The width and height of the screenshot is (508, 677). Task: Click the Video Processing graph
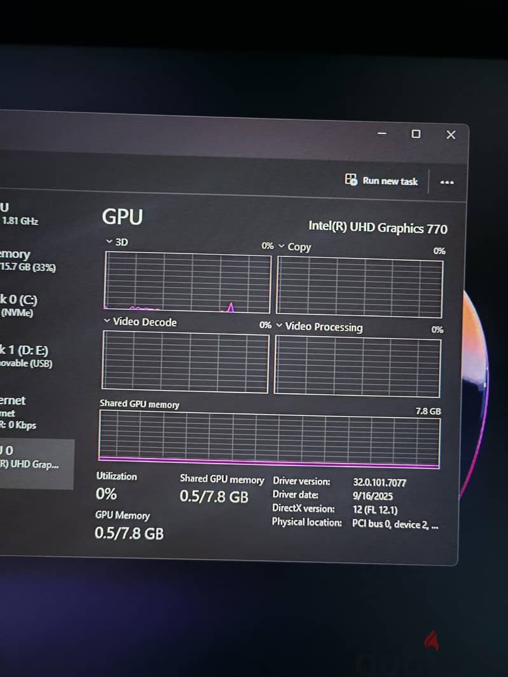[357, 366]
